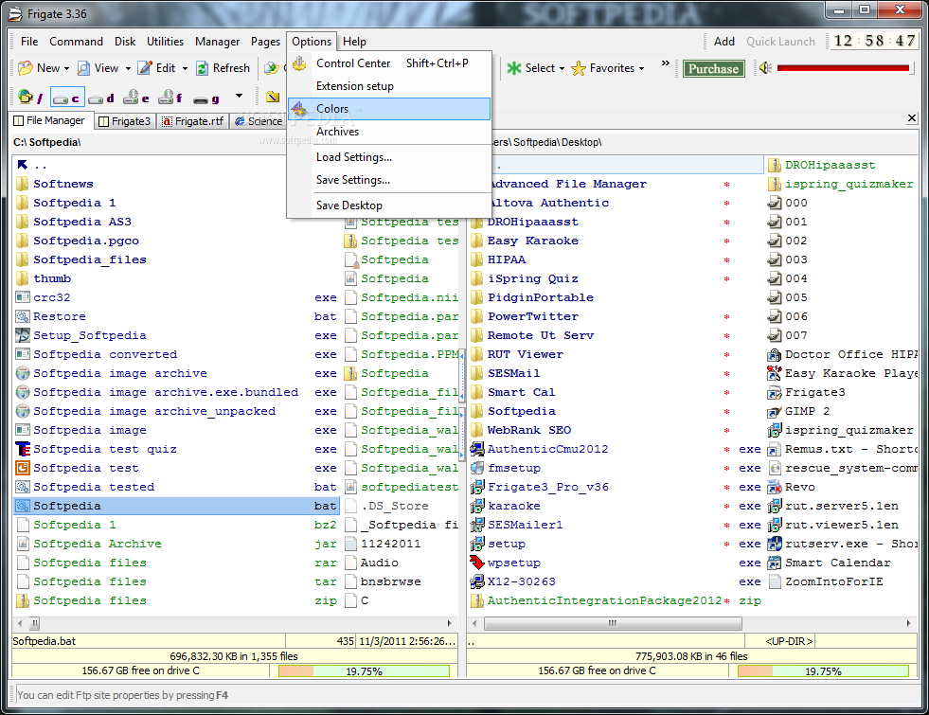Click the New folder toolbar icon
This screenshot has width=929, height=715.
click(x=25, y=68)
